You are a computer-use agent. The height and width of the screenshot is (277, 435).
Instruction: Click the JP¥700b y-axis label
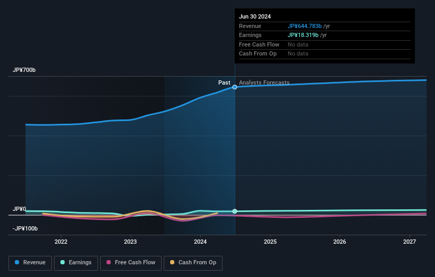[24, 70]
